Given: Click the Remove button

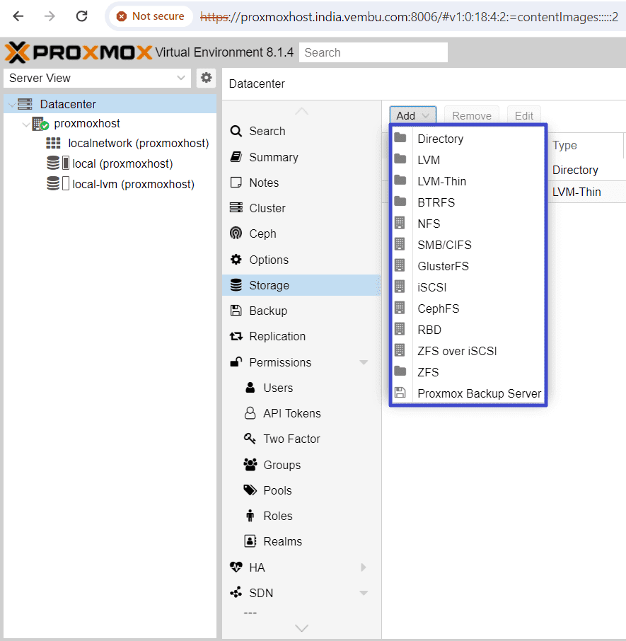Looking at the screenshot, I should pyautogui.click(x=472, y=116).
